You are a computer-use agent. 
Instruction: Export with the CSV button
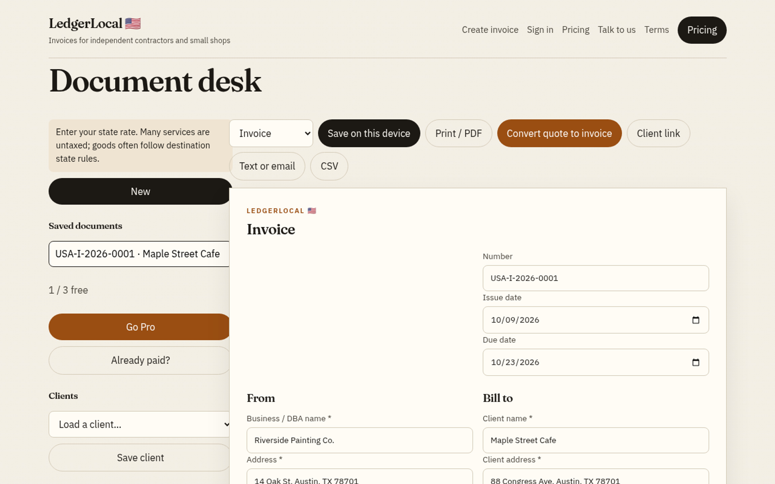pyautogui.click(x=329, y=166)
